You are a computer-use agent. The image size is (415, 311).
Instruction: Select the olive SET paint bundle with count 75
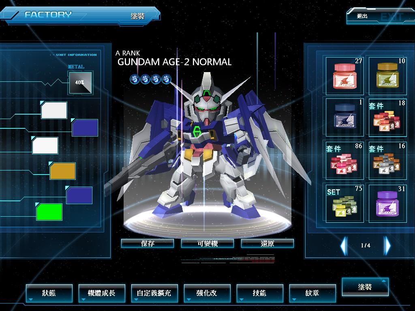[x=344, y=203]
